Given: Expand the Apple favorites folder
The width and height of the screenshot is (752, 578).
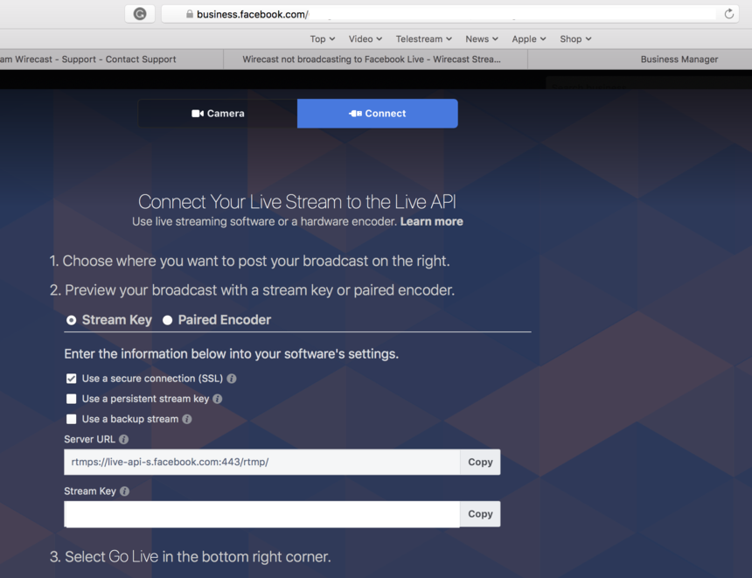Looking at the screenshot, I should (x=529, y=38).
